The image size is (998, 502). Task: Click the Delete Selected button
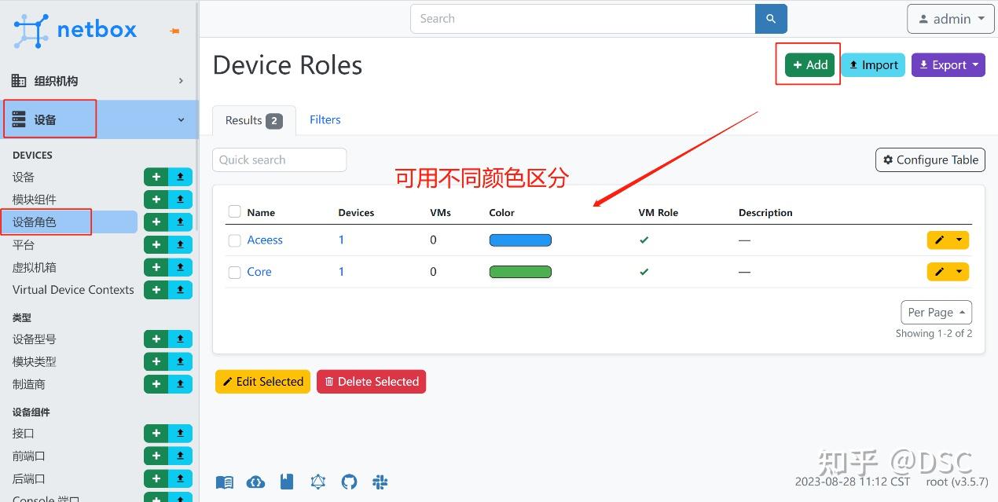tap(371, 381)
